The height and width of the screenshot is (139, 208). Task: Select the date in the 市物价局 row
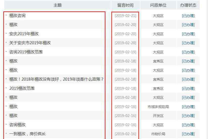(x=125, y=134)
